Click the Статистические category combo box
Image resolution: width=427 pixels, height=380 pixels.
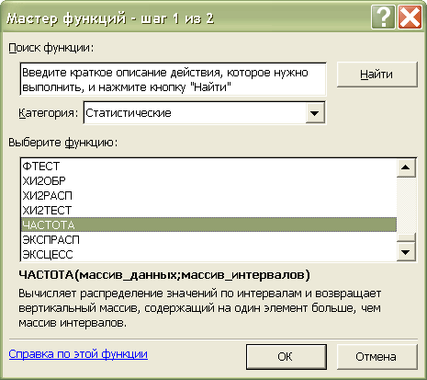click(205, 113)
